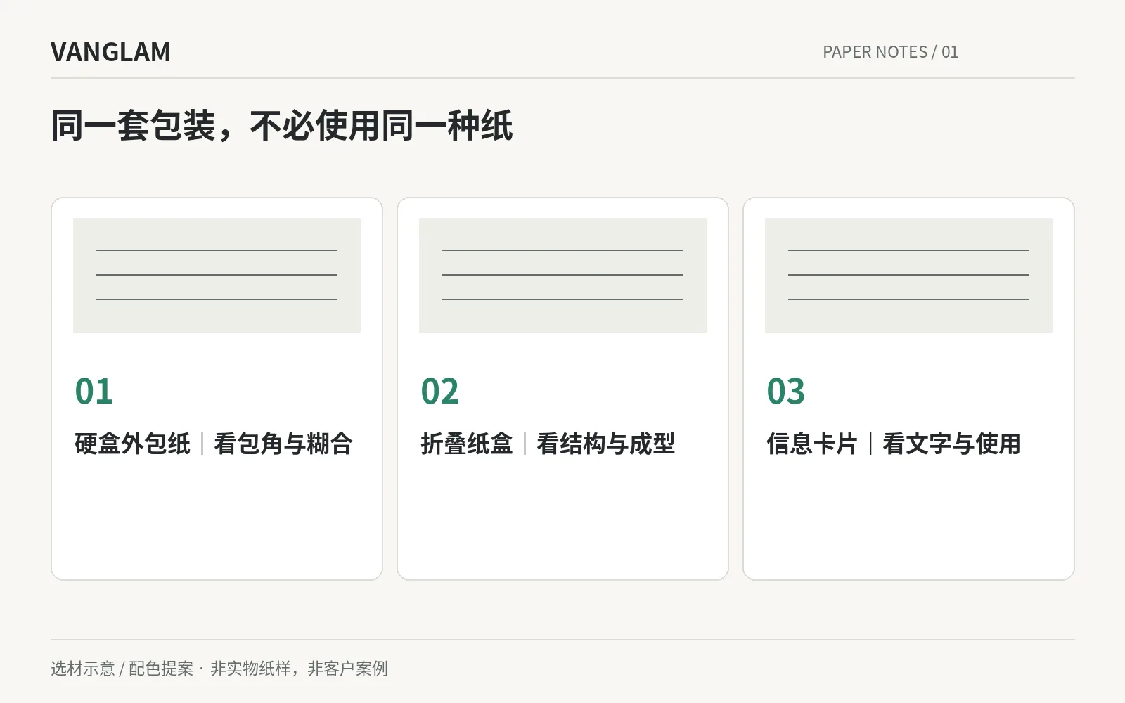The image size is (1125, 703).
Task: Open the second card's lined paper thumbnail
Action: (562, 275)
